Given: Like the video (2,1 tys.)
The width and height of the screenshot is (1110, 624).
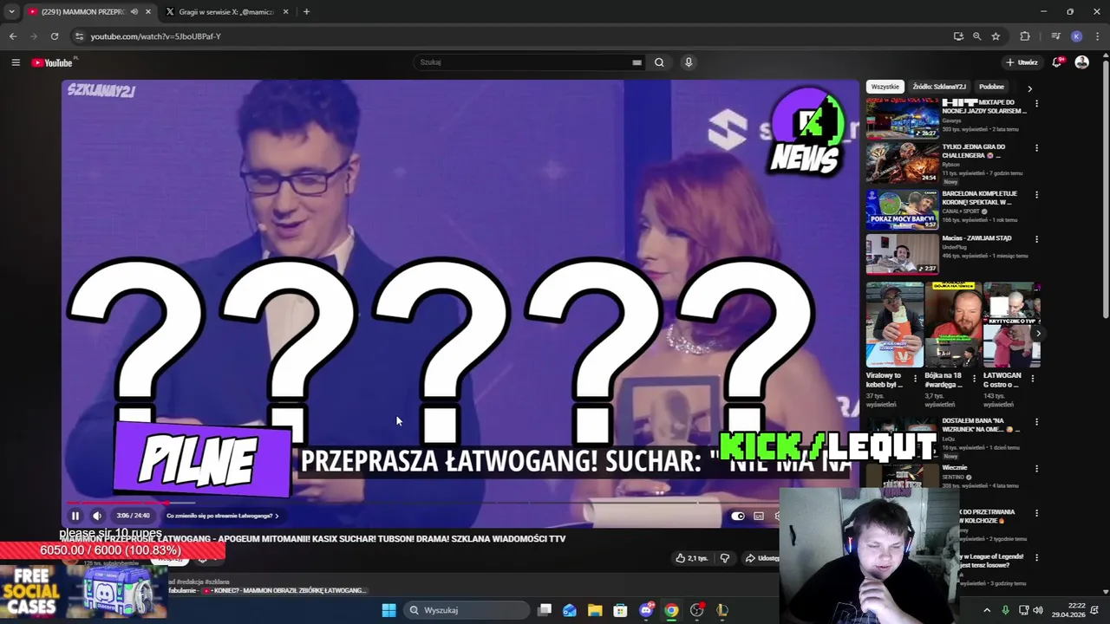Looking at the screenshot, I should point(691,558).
